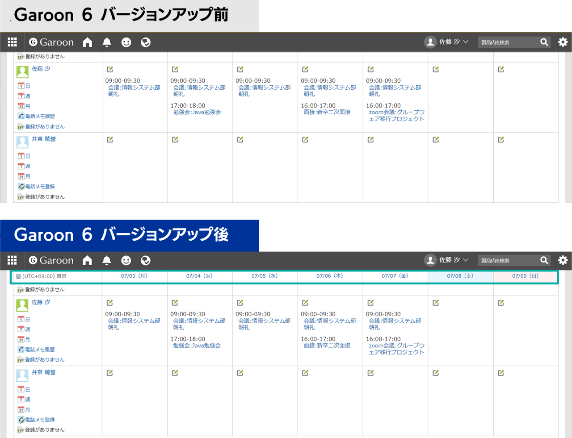Select the 07/06 (木) date header in the after-upgrade panel

(330, 276)
